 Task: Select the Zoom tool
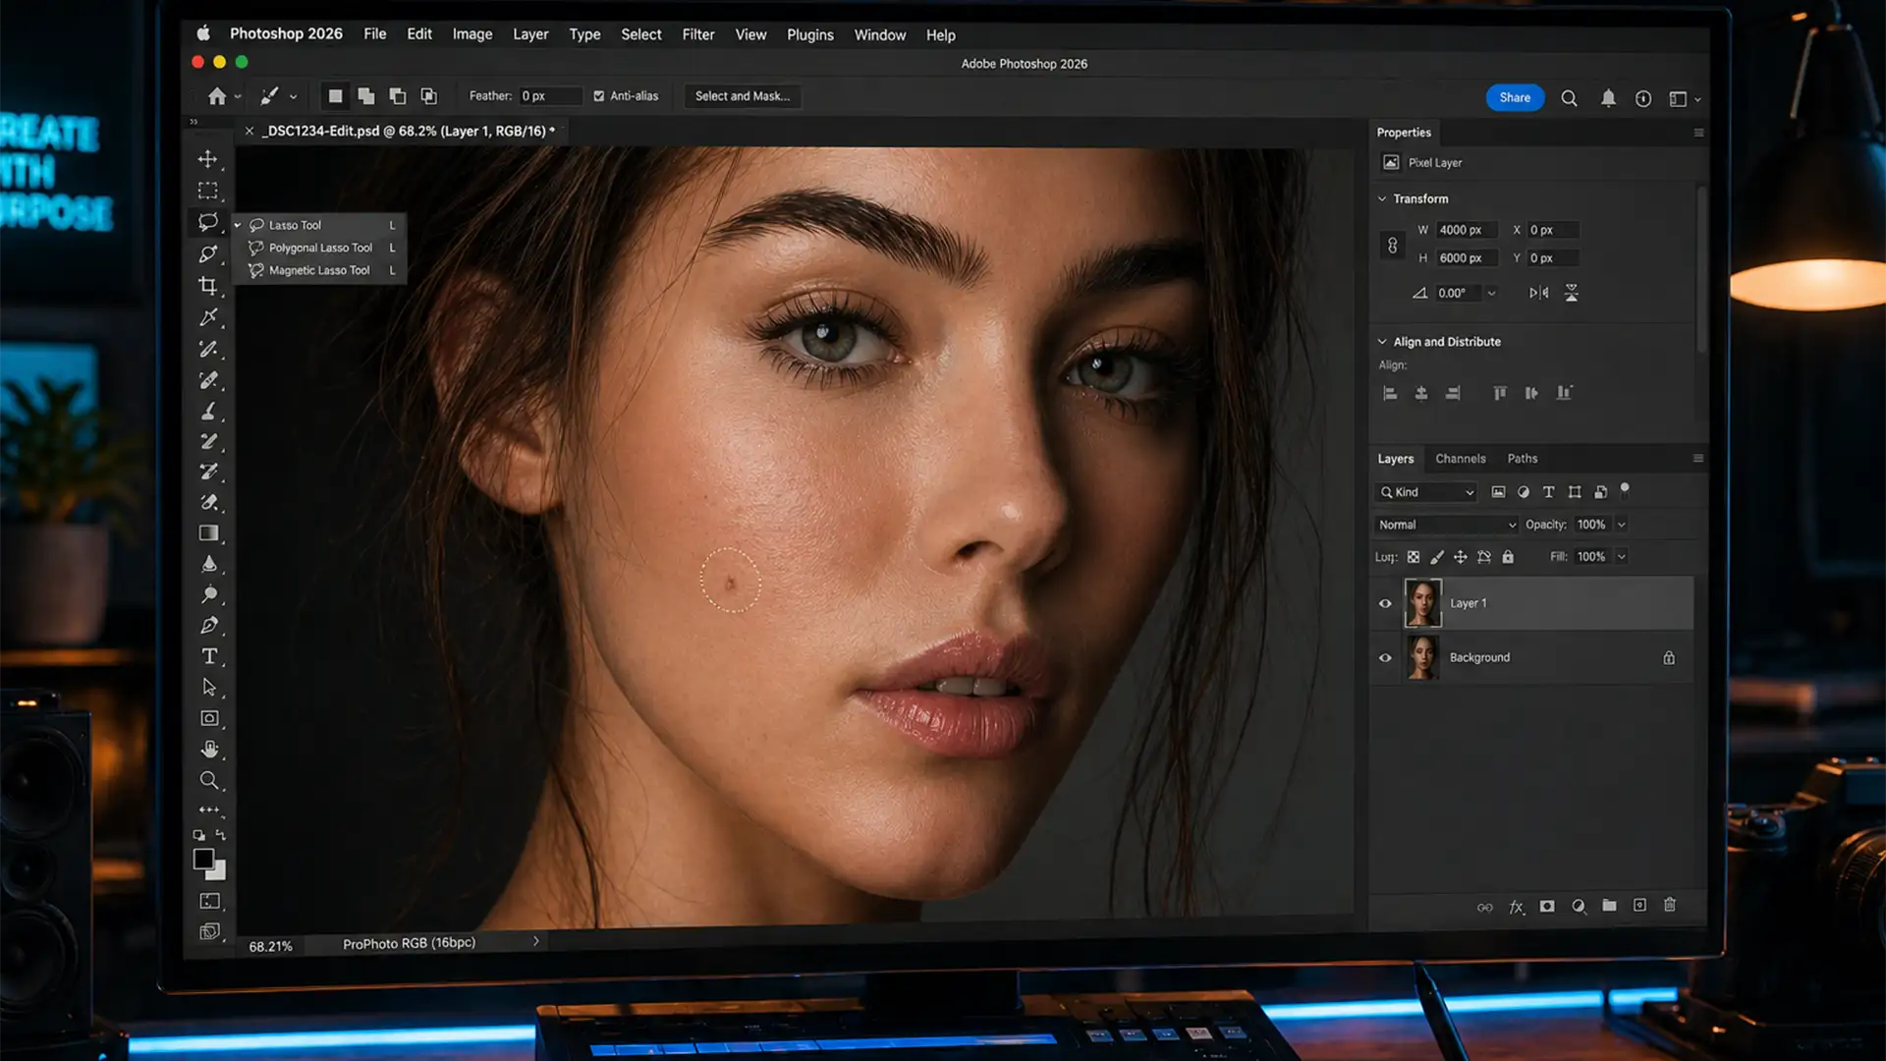point(208,780)
